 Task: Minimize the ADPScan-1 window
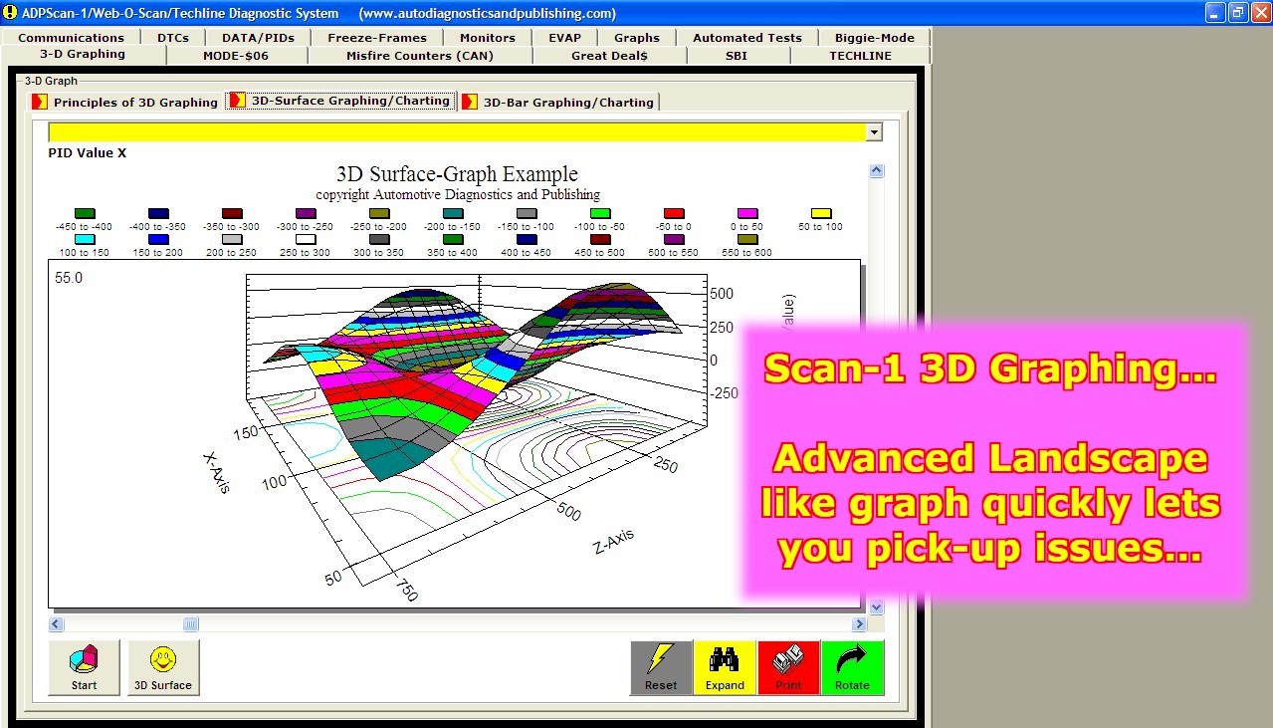tap(1215, 12)
